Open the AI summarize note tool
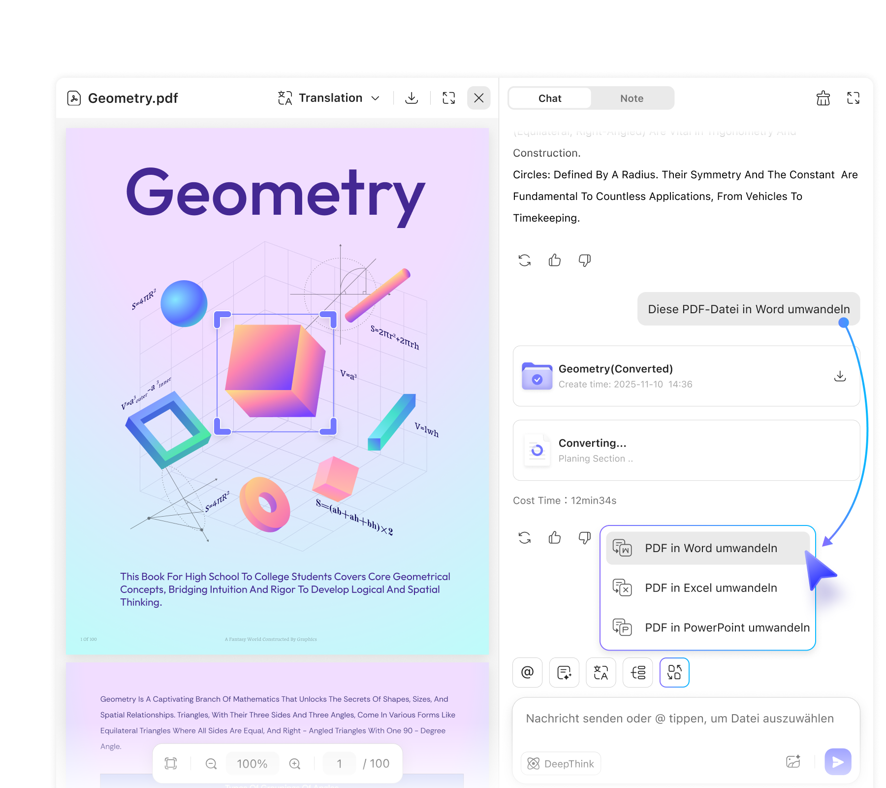The image size is (886, 788). click(x=564, y=672)
